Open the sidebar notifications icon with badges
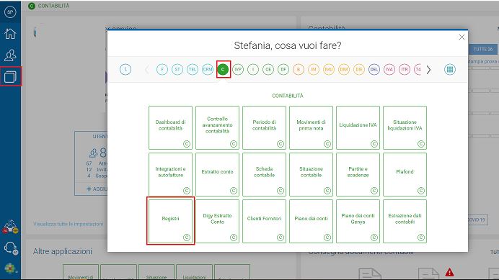The image size is (499, 280). [x=11, y=226]
